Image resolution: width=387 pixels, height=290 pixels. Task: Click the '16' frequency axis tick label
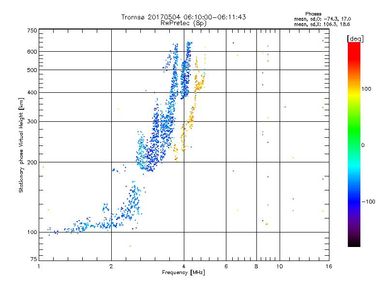[329, 266]
